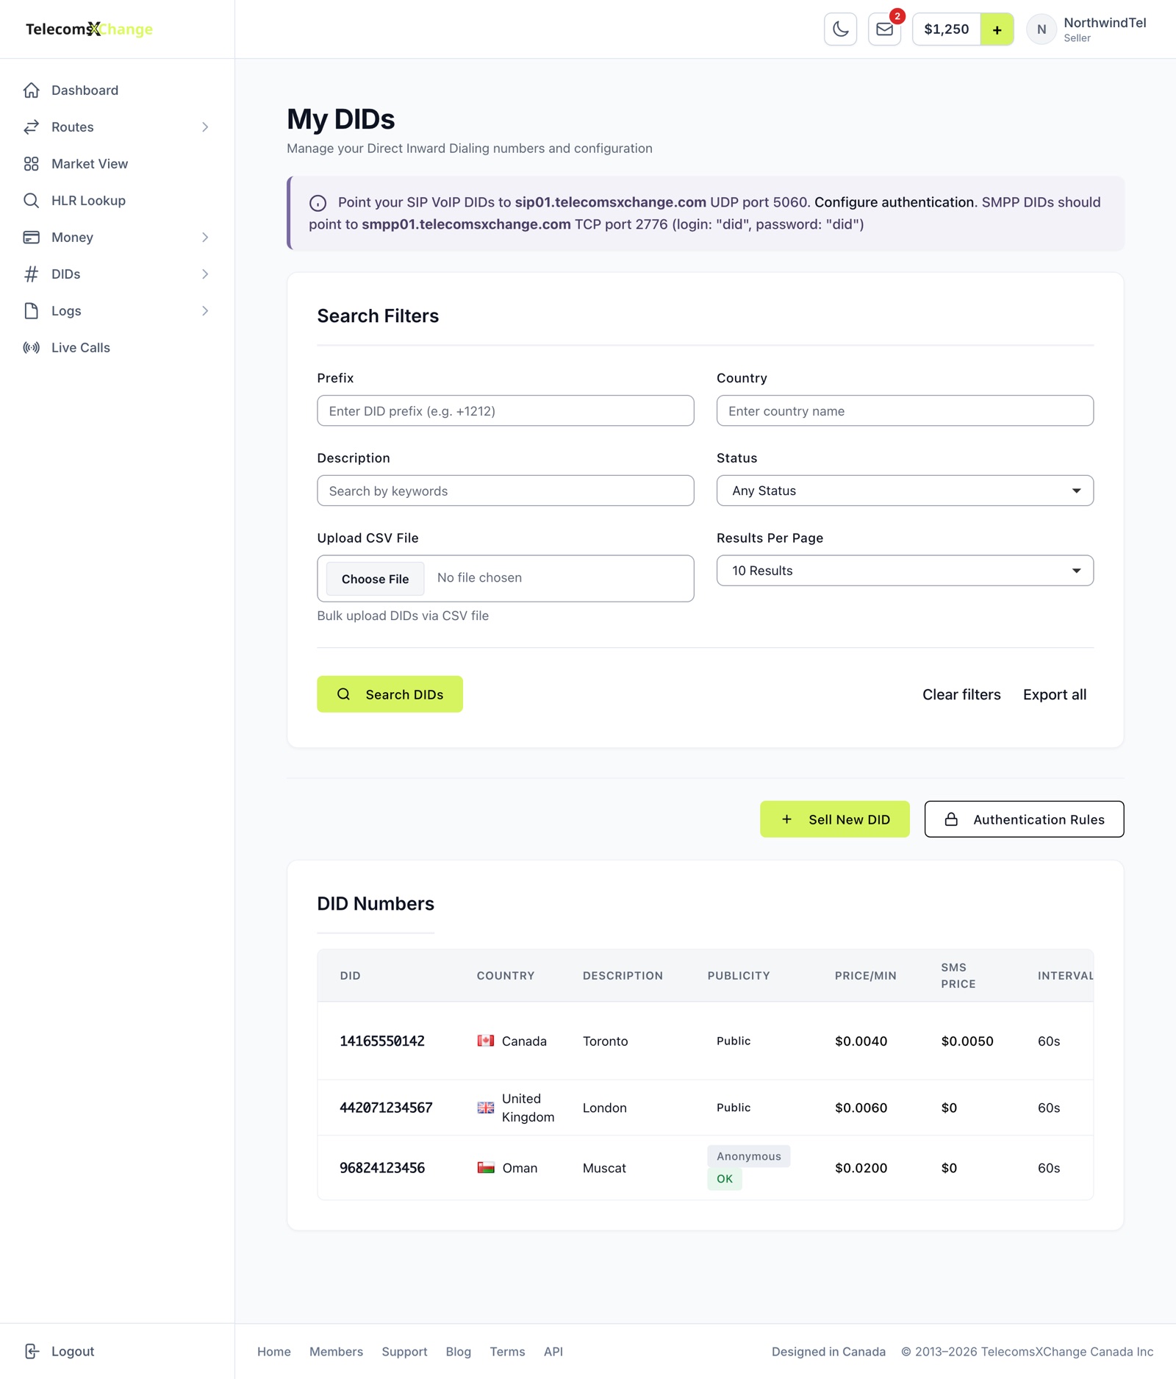Expand the Logs submenu chevron
The image size is (1176, 1379).
click(205, 311)
